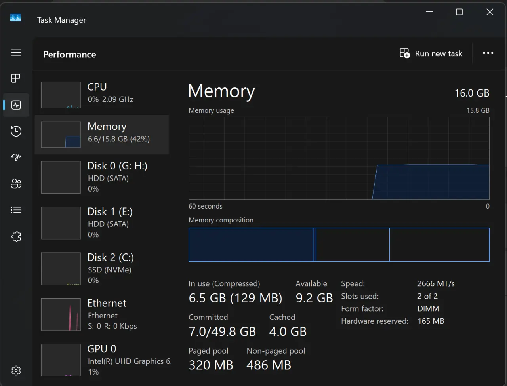Open the Users page icon
Image resolution: width=507 pixels, height=386 pixels.
16,184
